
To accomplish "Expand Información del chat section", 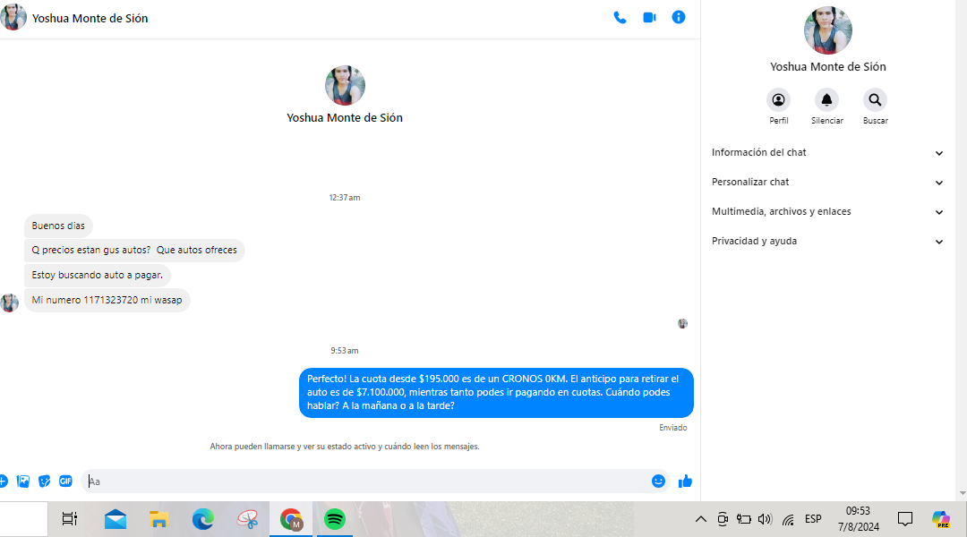I will pos(827,152).
